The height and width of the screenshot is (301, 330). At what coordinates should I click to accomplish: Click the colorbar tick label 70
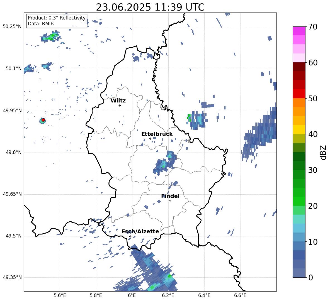click(x=313, y=27)
